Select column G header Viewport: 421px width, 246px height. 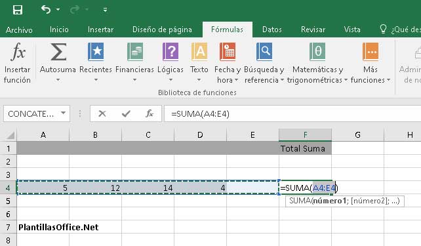click(x=357, y=135)
